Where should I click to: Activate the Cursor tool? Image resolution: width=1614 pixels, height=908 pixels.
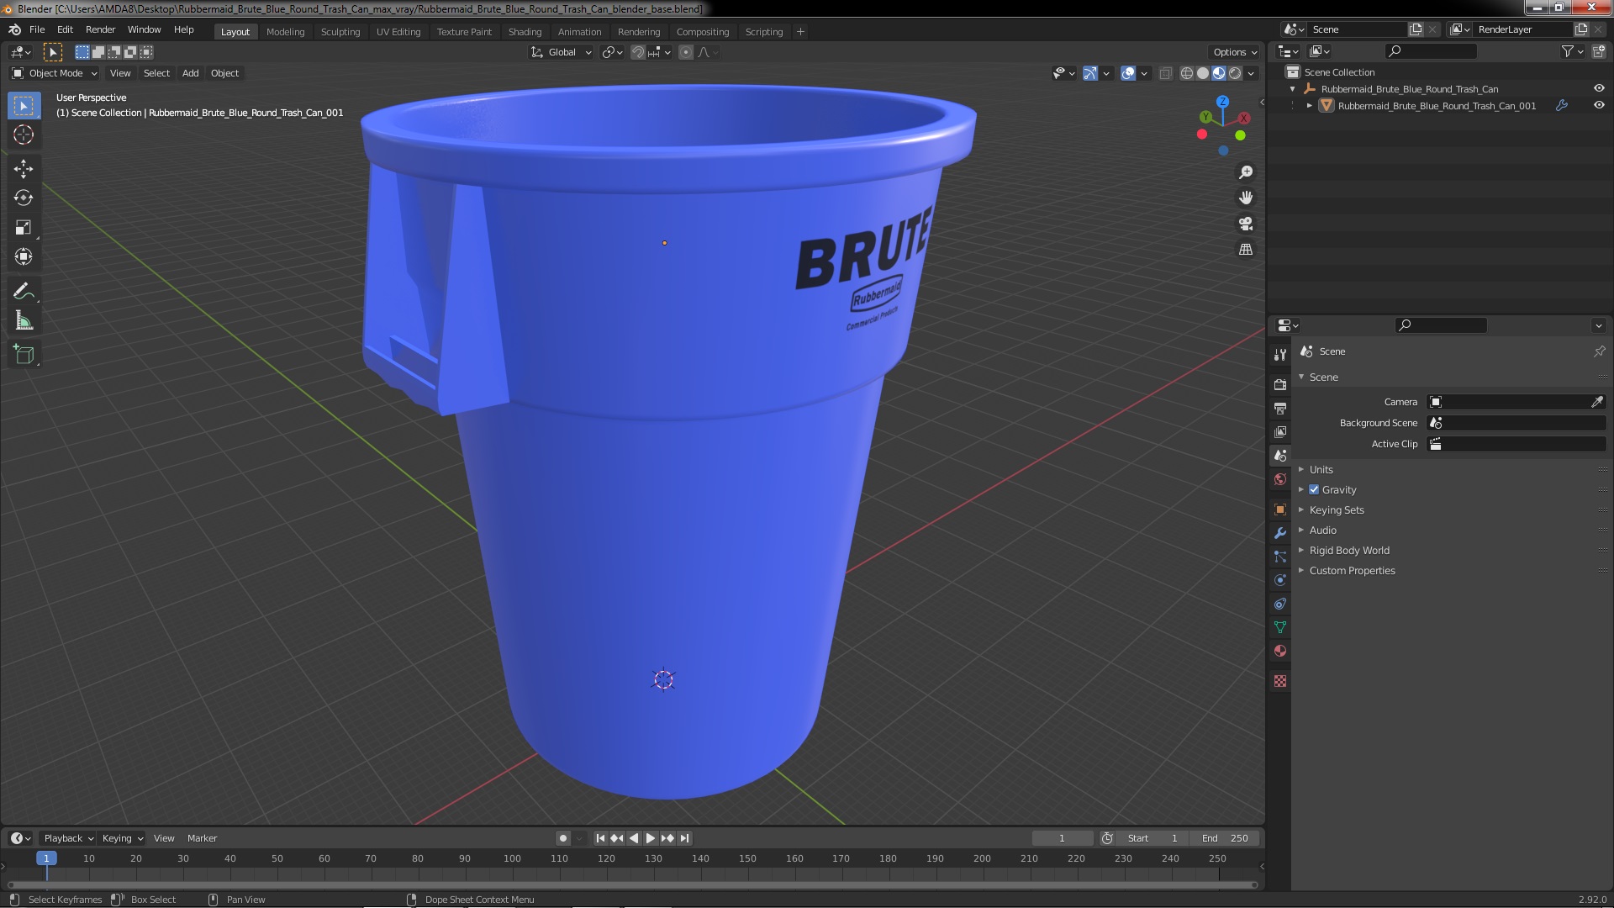coord(24,135)
